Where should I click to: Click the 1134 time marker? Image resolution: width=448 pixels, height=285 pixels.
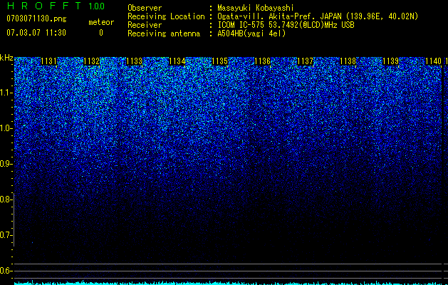point(177,61)
